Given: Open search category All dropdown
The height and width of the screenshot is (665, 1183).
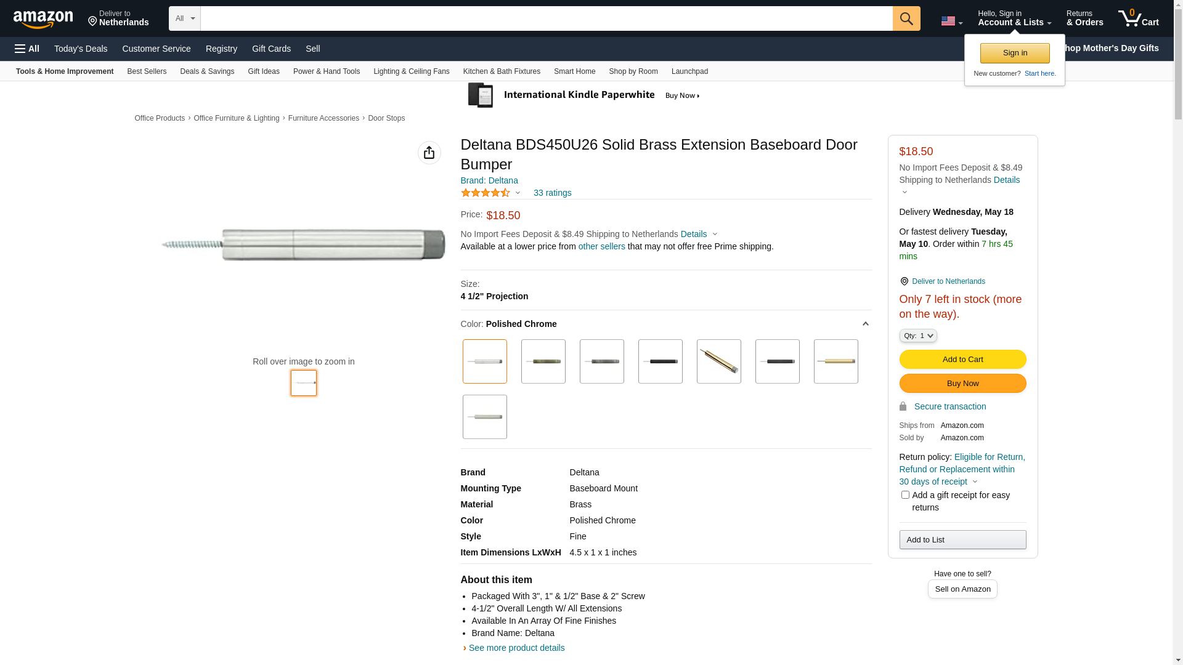Looking at the screenshot, I should click(184, 18).
